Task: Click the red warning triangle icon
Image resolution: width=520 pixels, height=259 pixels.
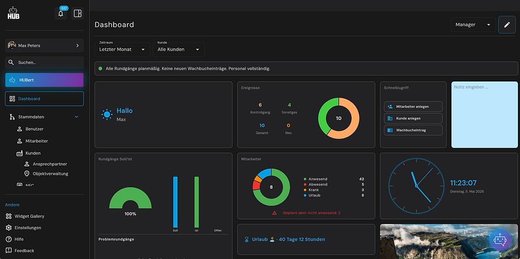Action: click(274, 213)
